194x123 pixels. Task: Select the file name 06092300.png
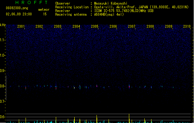coord(17,8)
